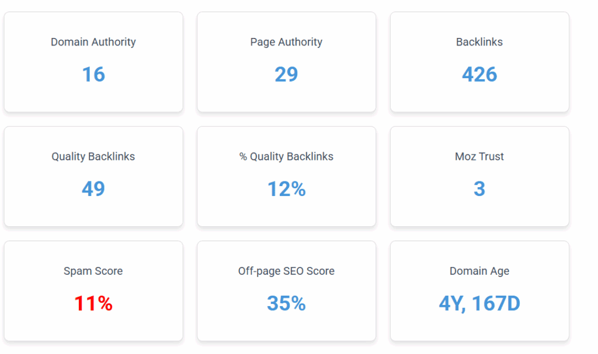The height and width of the screenshot is (354, 598).
Task: Click the Page Authority value 29
Action: 286,75
